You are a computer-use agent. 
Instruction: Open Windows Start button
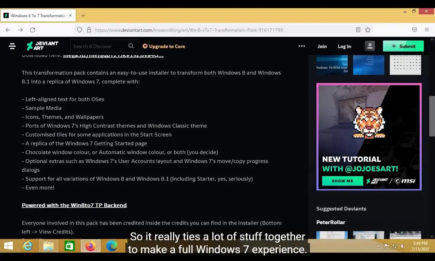(x=8, y=246)
